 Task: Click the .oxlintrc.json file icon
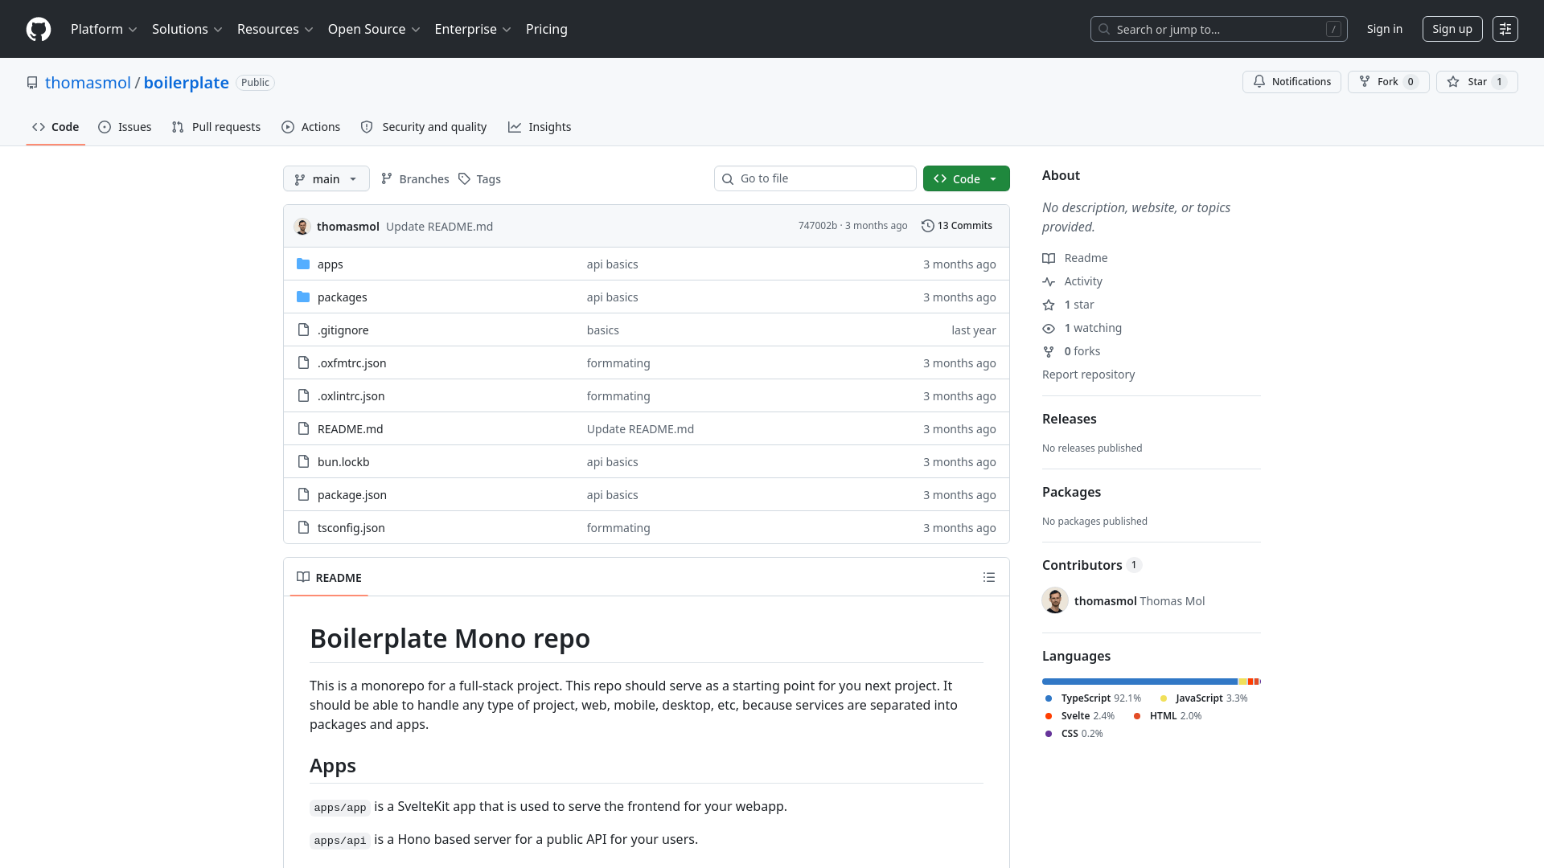[x=303, y=395]
